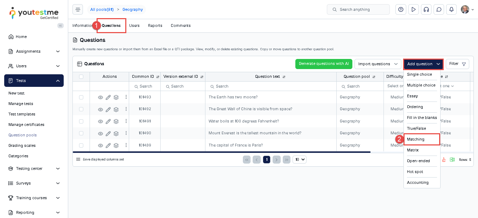Open the chat messages icon
The image size is (478, 218).
(438, 9)
